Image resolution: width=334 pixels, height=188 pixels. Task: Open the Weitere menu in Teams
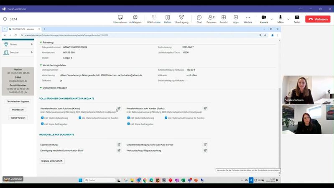point(248,18)
